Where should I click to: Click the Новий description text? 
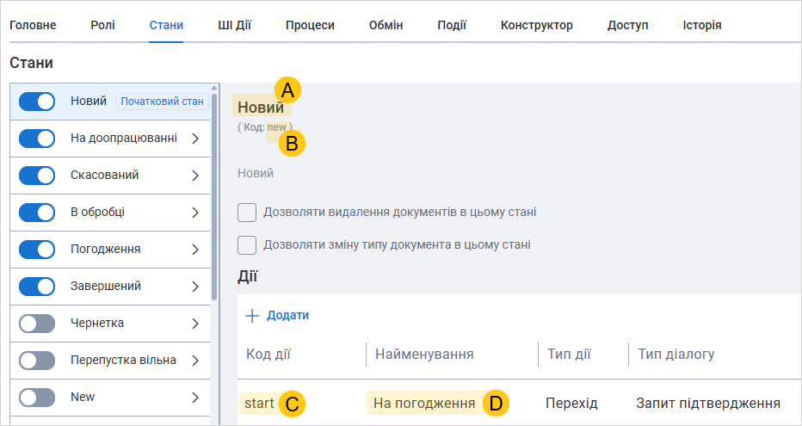pyautogui.click(x=256, y=173)
